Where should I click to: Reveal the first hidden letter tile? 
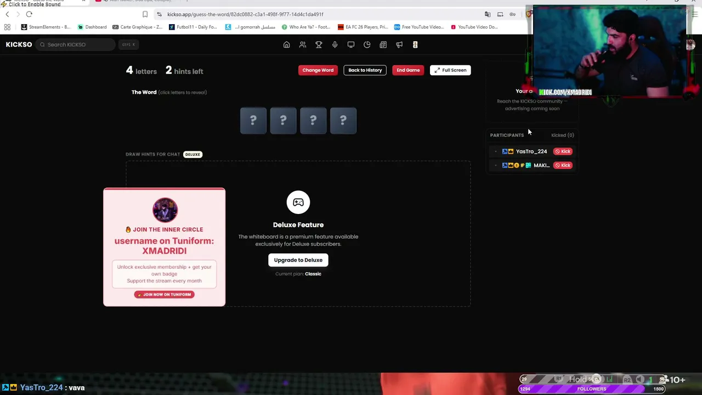(x=253, y=121)
